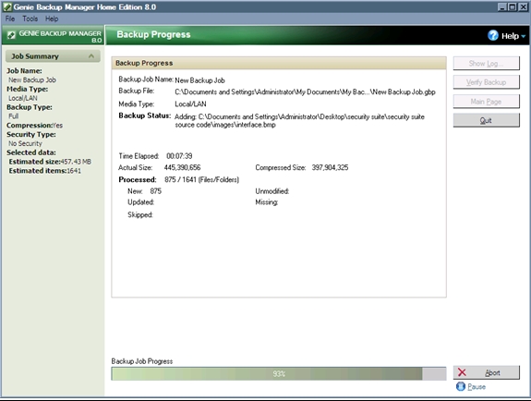Click the Job Summary header
Viewport: 531px width, 401px height.
coord(53,56)
